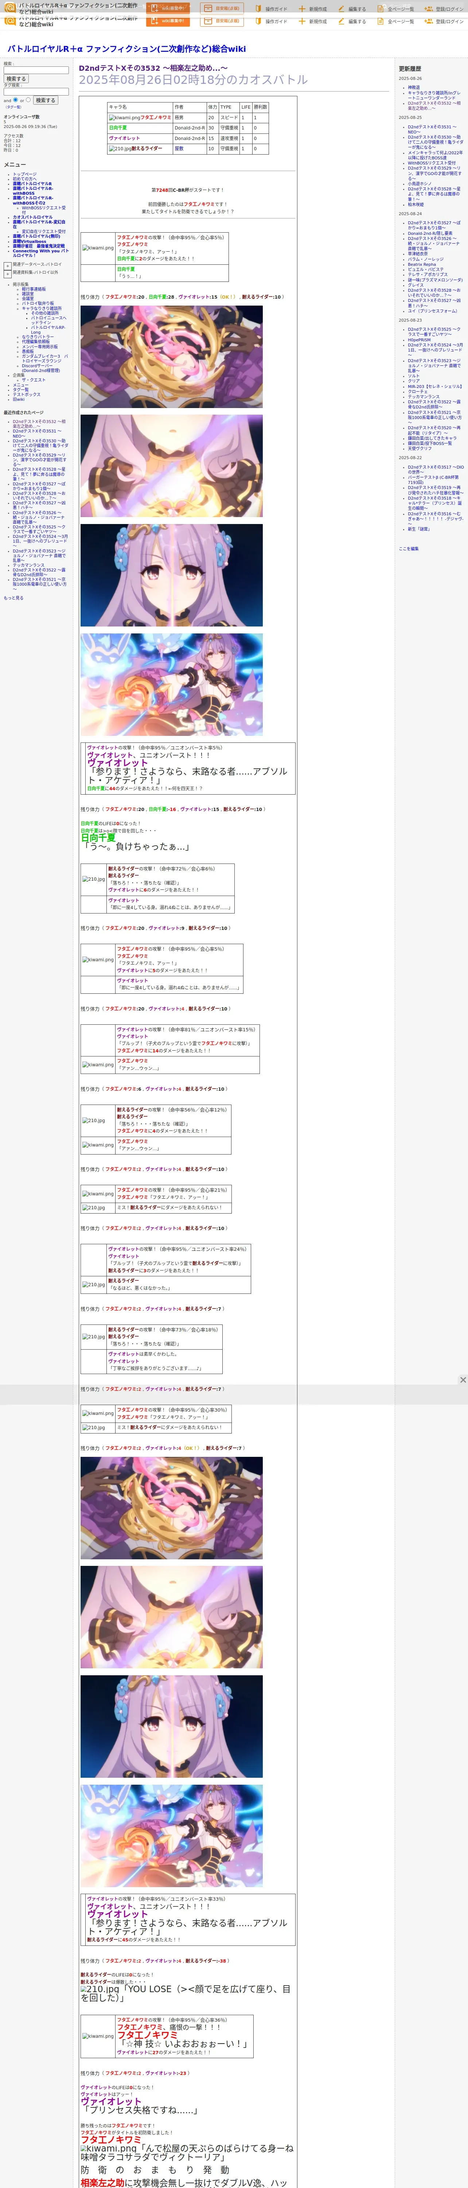Open the テストボックス menu link

click(x=26, y=395)
